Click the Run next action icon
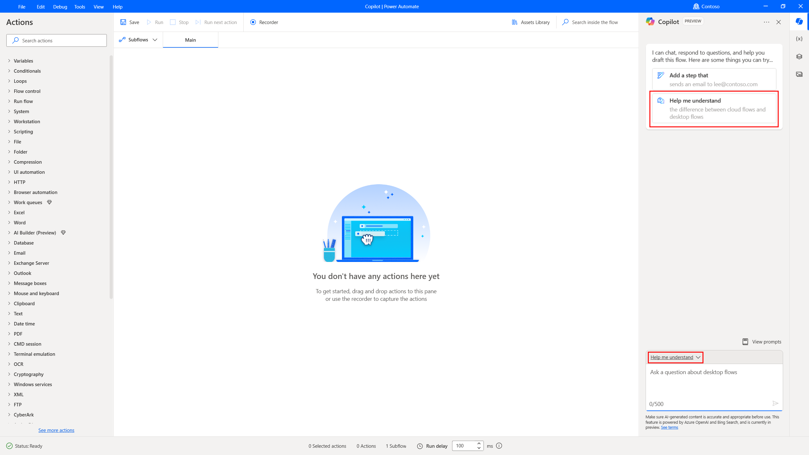 point(198,22)
